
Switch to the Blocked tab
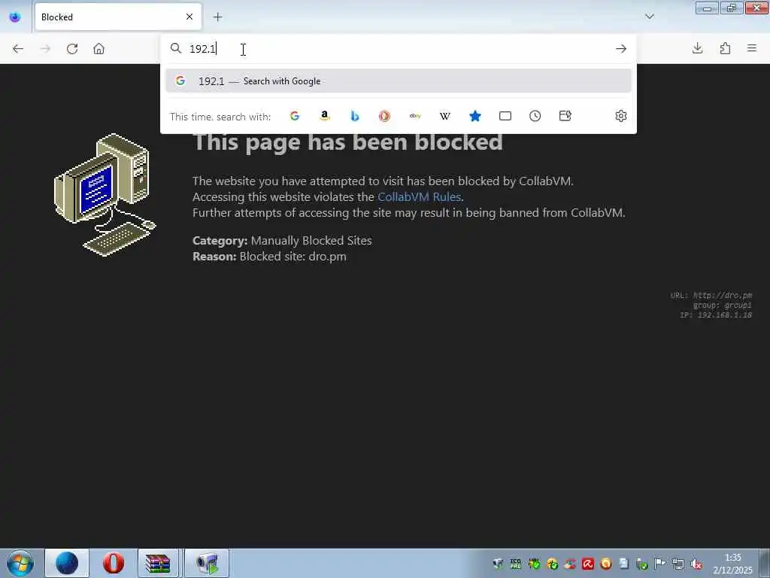point(118,17)
